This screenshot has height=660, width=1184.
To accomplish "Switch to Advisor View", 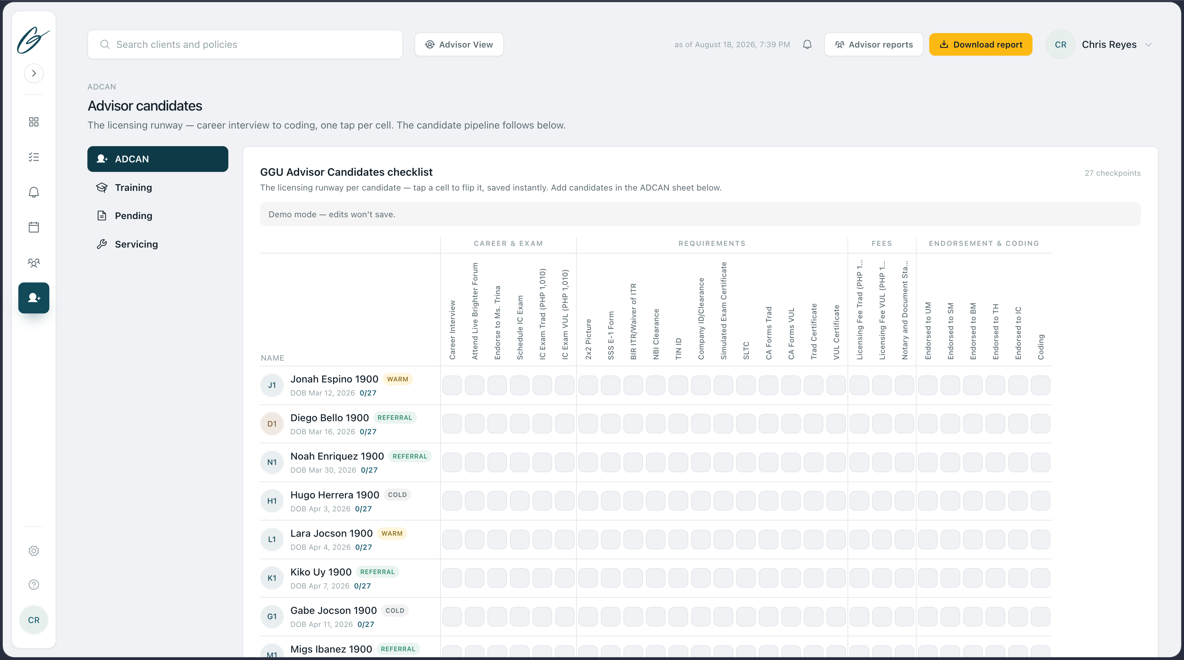I will (459, 44).
